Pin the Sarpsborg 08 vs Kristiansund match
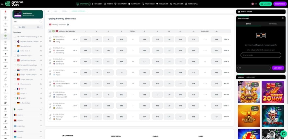 pos(50,93)
